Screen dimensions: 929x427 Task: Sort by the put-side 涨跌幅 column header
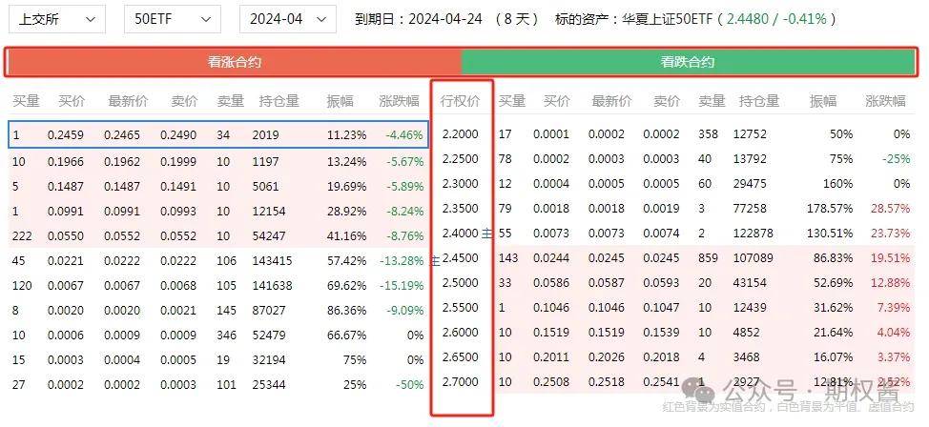886,101
